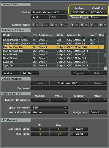109x148 pixels.
Task: Open the second Modifier condition dropdown
Action: (x=79, y=100)
